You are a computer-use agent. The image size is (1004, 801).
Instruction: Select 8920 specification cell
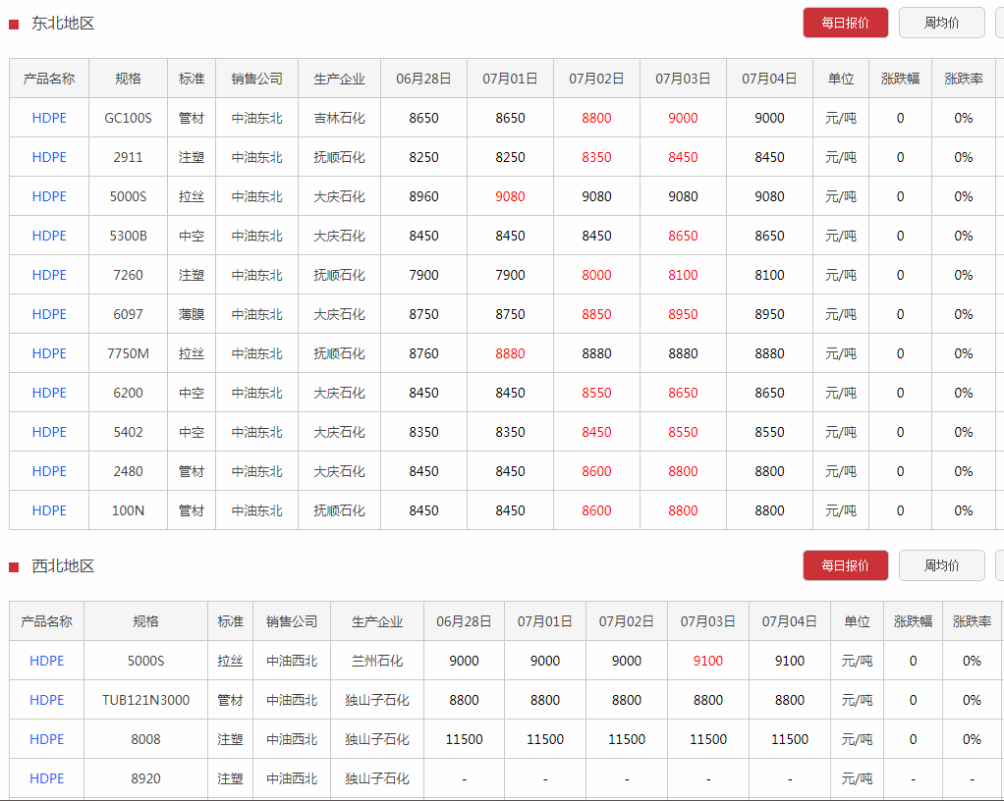coord(146,778)
